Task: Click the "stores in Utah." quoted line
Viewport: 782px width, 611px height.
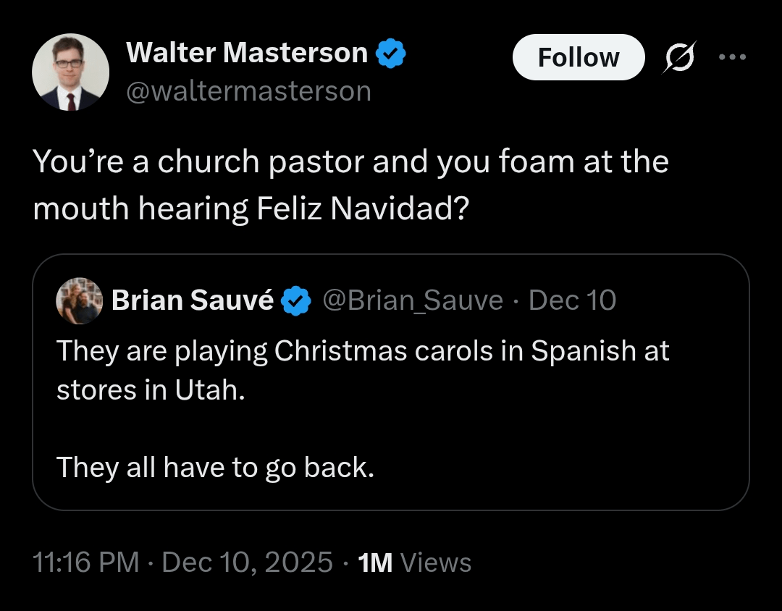Action: 151,390
